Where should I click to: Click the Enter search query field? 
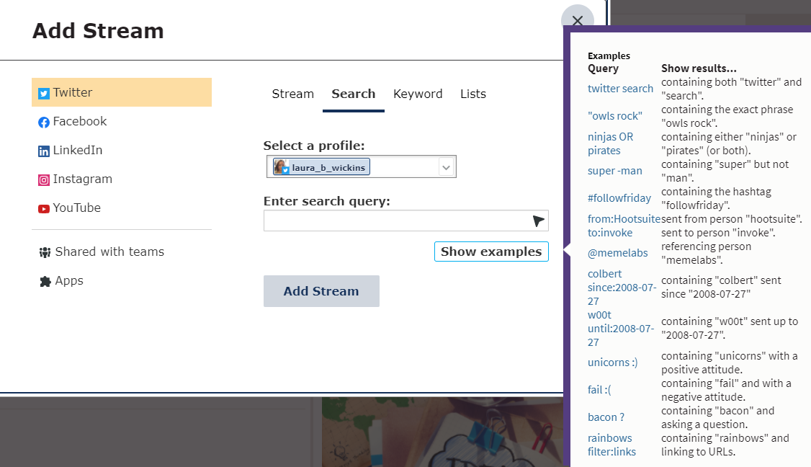(x=406, y=221)
